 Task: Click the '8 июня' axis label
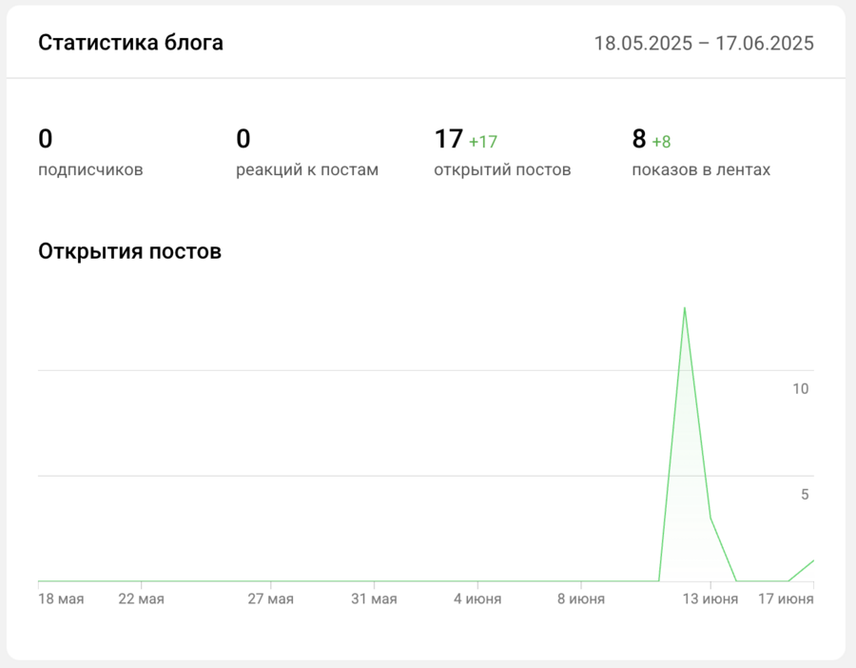(581, 599)
